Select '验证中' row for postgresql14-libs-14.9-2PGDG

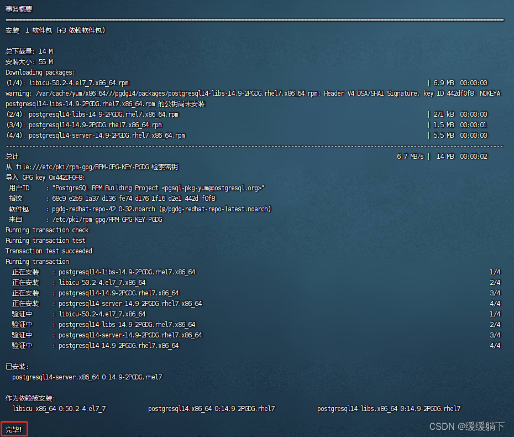256,325
